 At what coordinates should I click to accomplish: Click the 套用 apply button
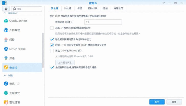click(157, 102)
